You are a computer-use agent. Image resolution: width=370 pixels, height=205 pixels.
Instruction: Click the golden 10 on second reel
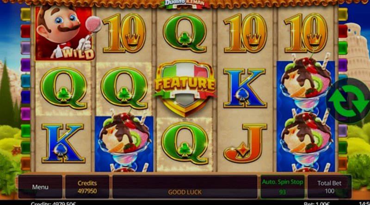pos(124,33)
